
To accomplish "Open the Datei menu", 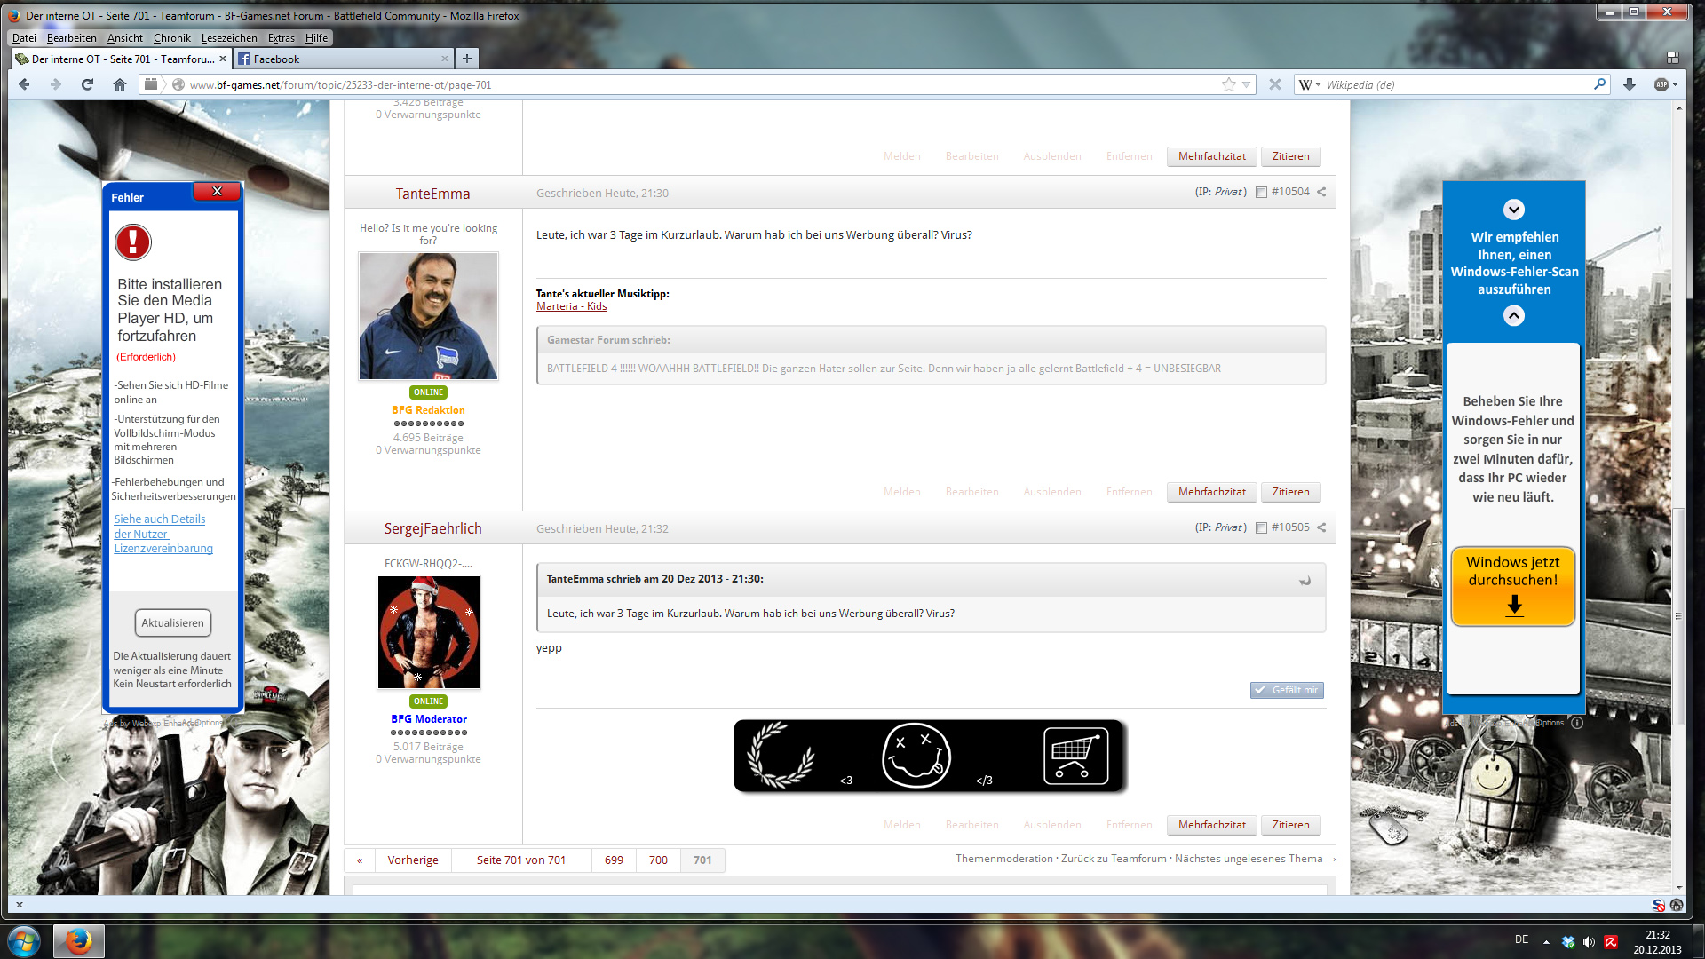I will 24,37.
